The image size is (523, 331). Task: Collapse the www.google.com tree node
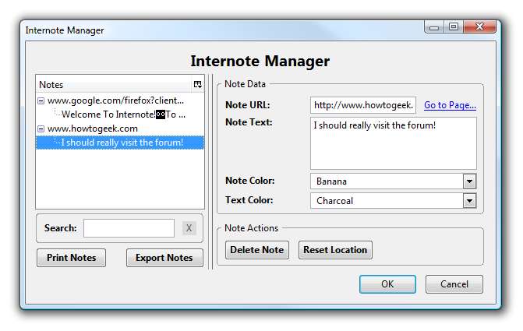[41, 100]
